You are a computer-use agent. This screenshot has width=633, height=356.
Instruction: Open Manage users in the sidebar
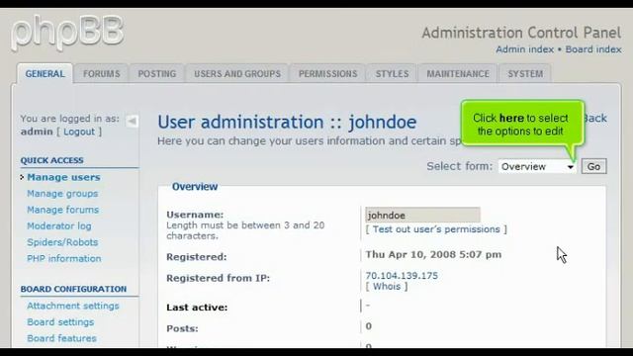click(x=63, y=177)
